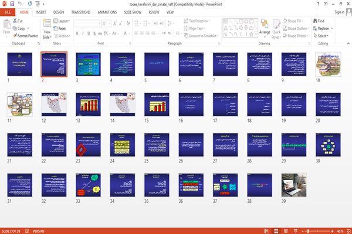The width and height of the screenshot is (352, 234).
Task: Open the TRANSITIONS tab
Action: 81,12
